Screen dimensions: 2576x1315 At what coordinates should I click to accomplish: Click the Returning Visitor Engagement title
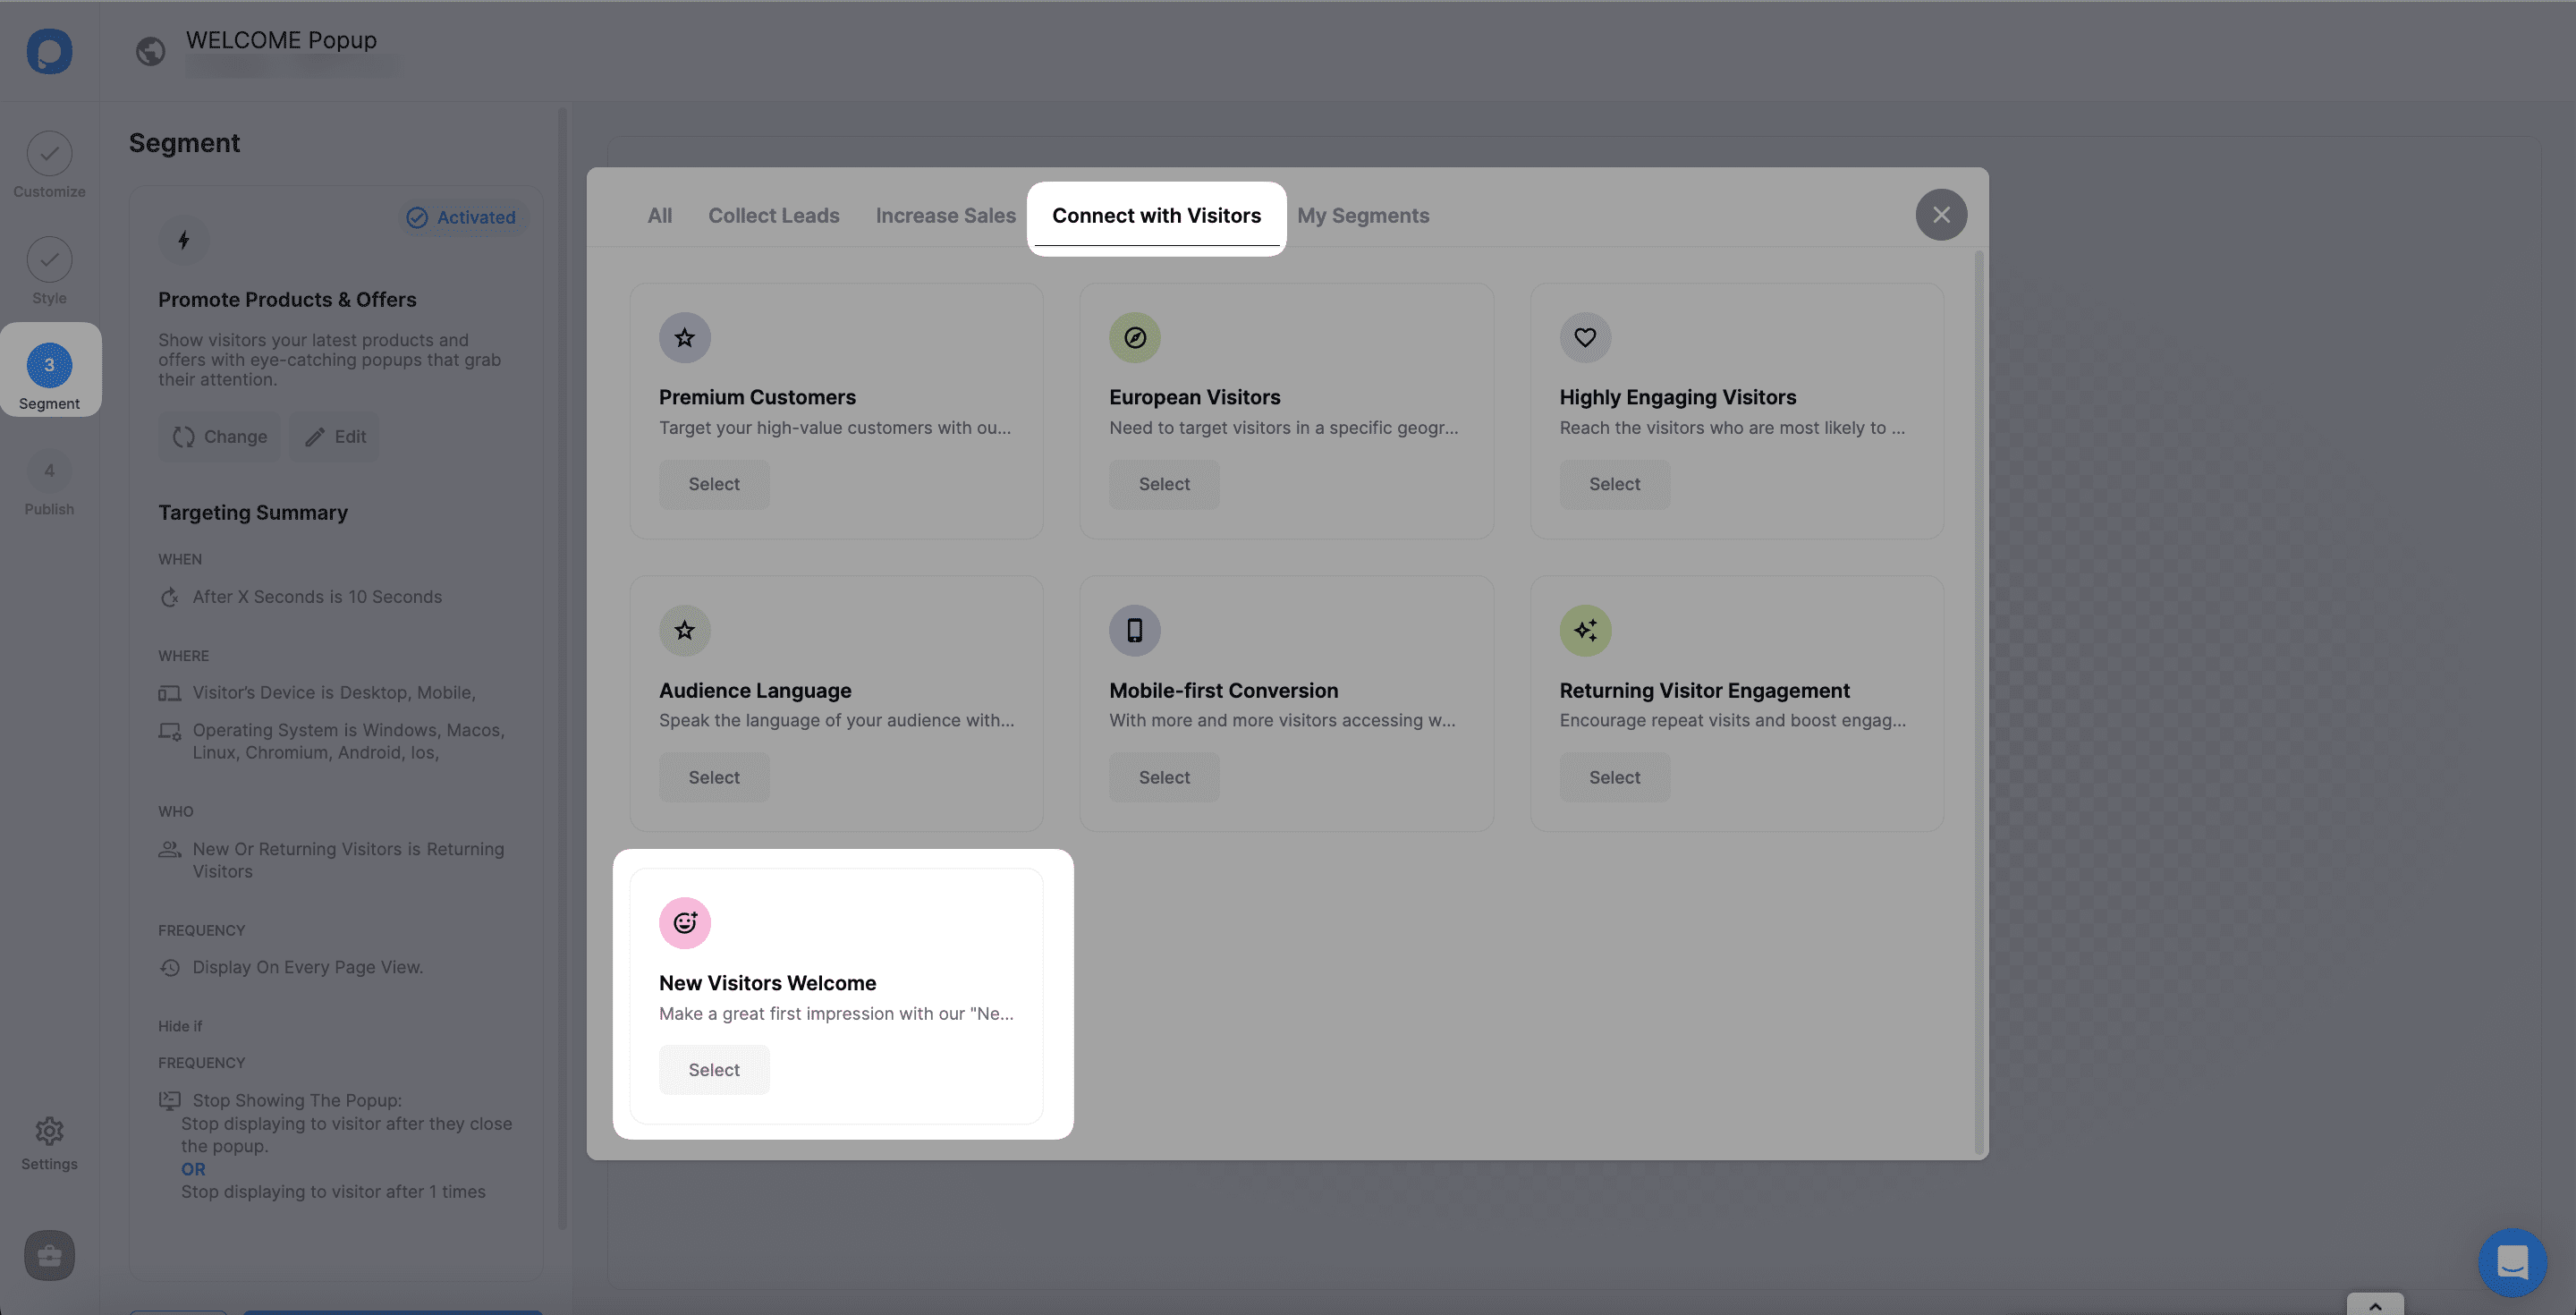1704,690
